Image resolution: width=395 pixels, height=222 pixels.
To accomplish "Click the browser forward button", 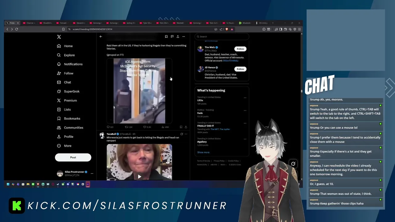I will tap(12, 29).
